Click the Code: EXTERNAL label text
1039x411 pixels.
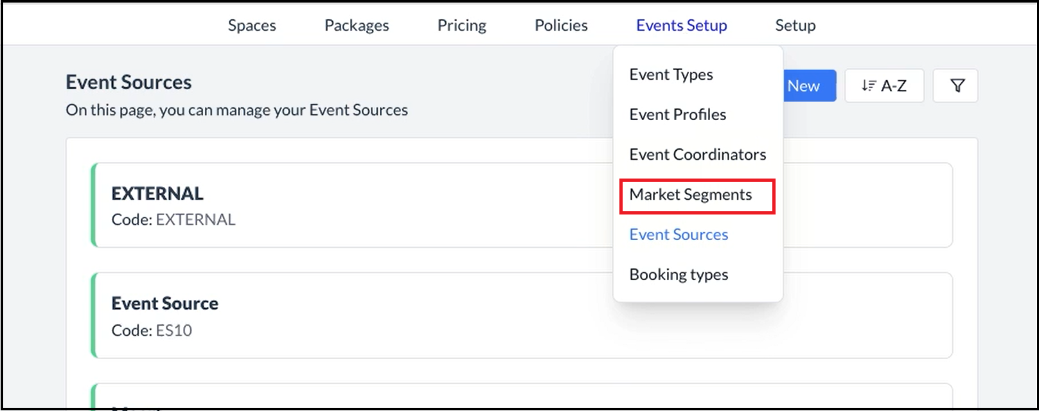click(173, 220)
